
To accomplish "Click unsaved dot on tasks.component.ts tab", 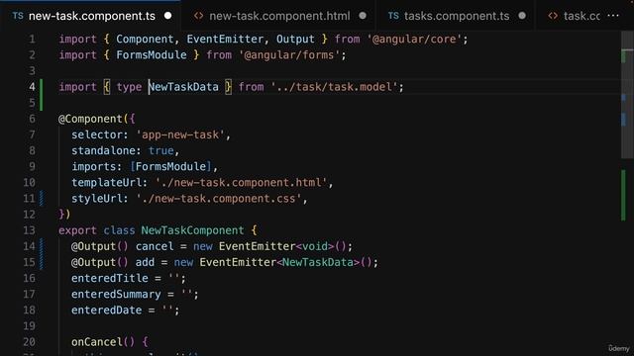I will coord(522,16).
